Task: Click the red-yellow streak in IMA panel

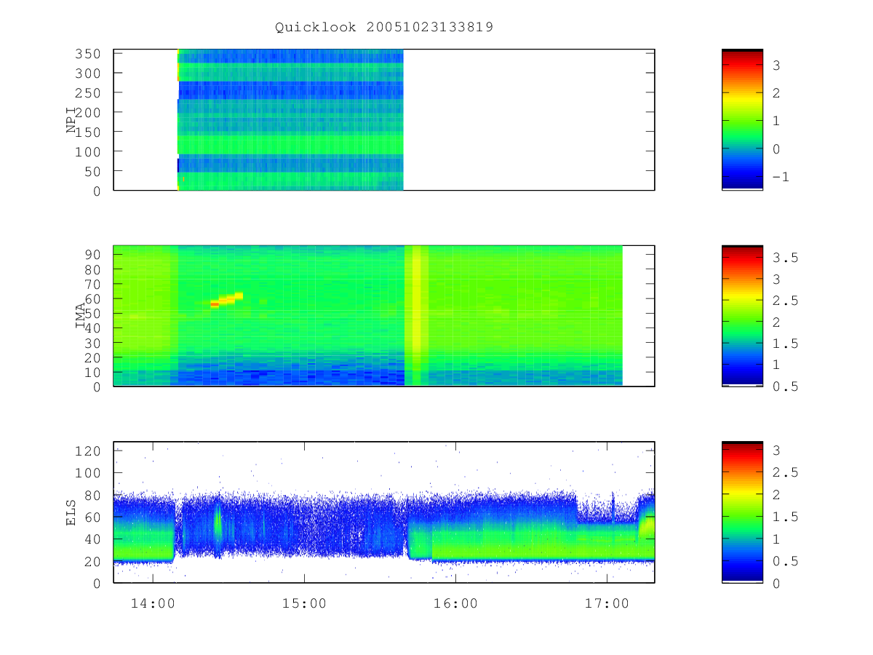Action: tap(226, 299)
